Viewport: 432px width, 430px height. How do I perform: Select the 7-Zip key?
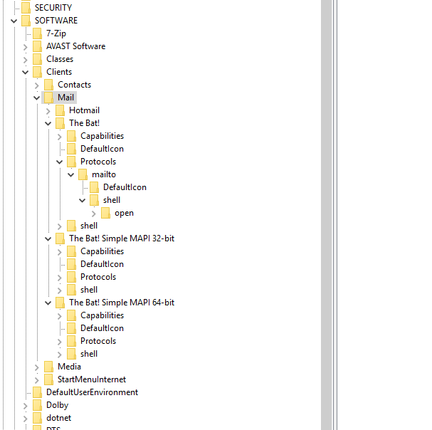pyautogui.click(x=56, y=33)
